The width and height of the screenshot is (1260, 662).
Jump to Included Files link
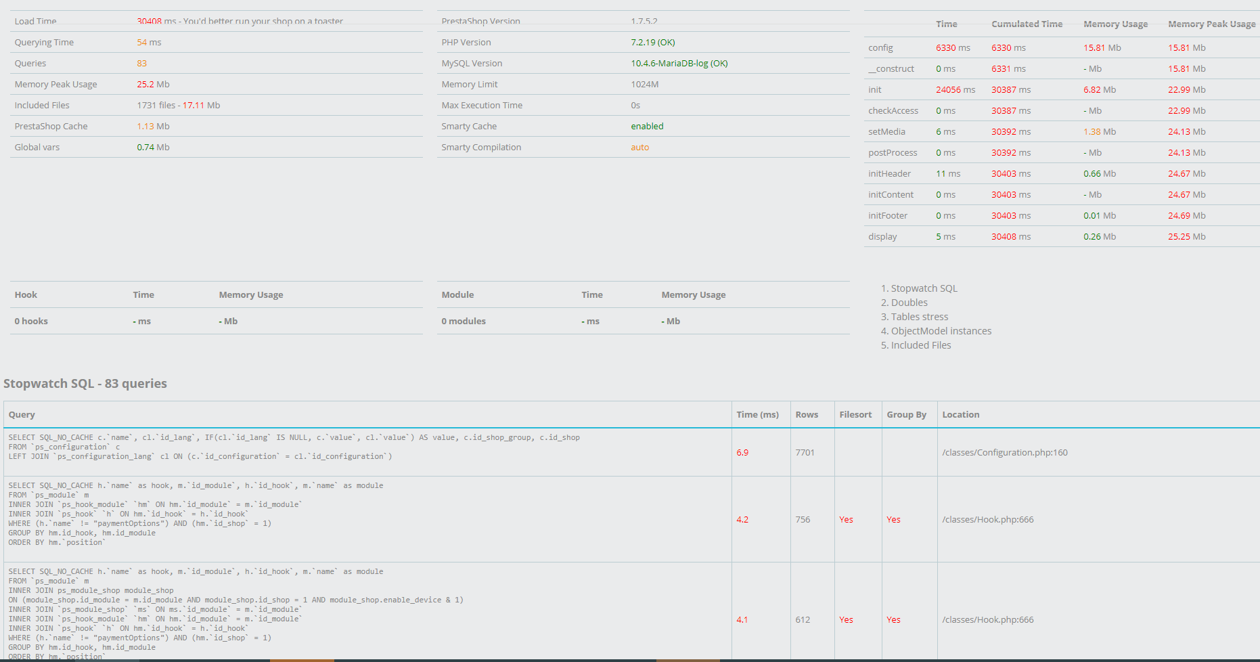tap(920, 345)
